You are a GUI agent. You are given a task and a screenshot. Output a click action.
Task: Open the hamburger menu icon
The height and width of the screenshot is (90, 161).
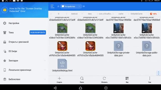coord(52,6)
